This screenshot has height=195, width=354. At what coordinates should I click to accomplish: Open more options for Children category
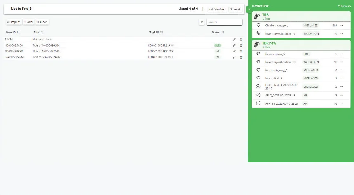(342, 26)
